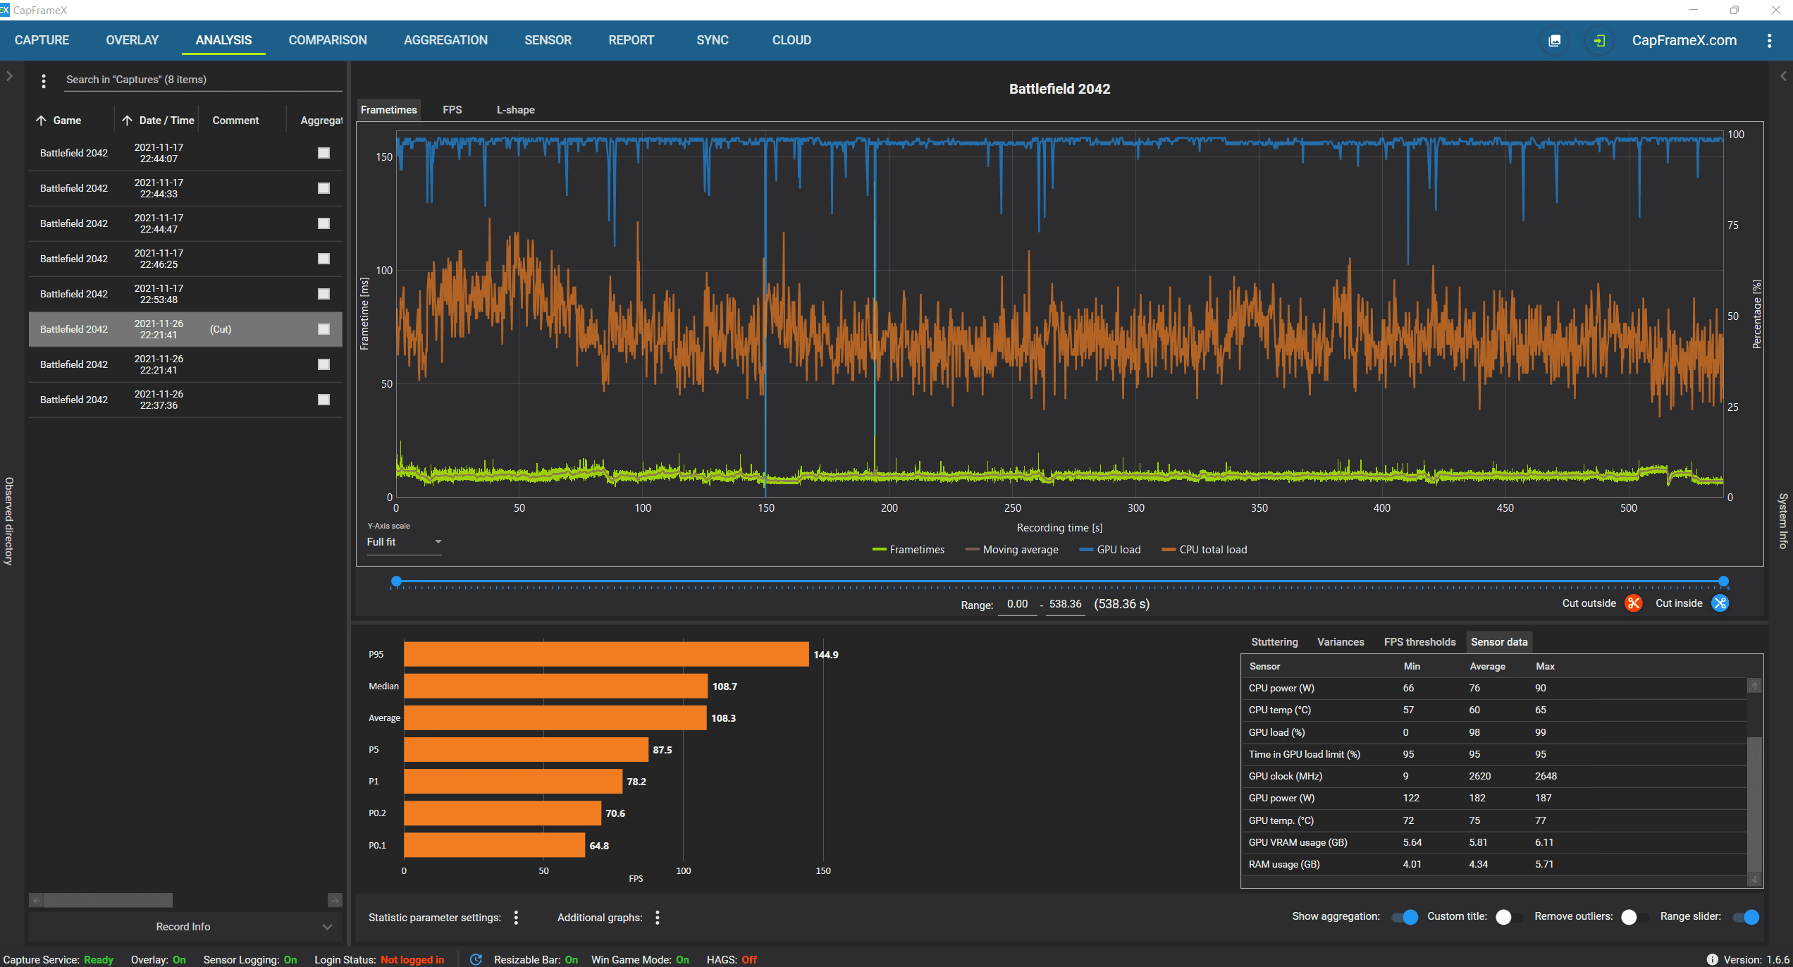Click the sensor table scroll up arrow

[1754, 686]
